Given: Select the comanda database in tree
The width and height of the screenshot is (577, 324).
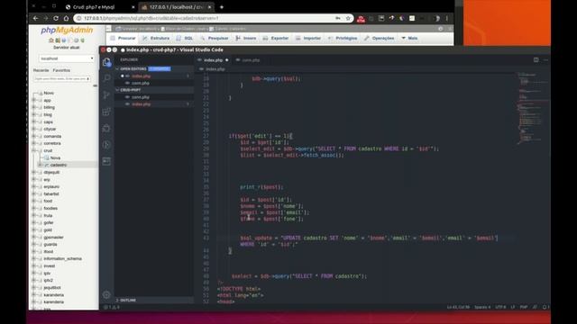Looking at the screenshot, I should tap(52, 136).
